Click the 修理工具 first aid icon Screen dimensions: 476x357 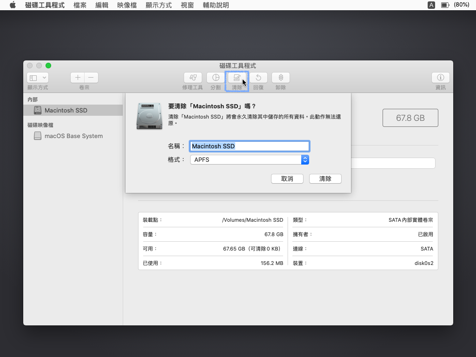(x=193, y=78)
